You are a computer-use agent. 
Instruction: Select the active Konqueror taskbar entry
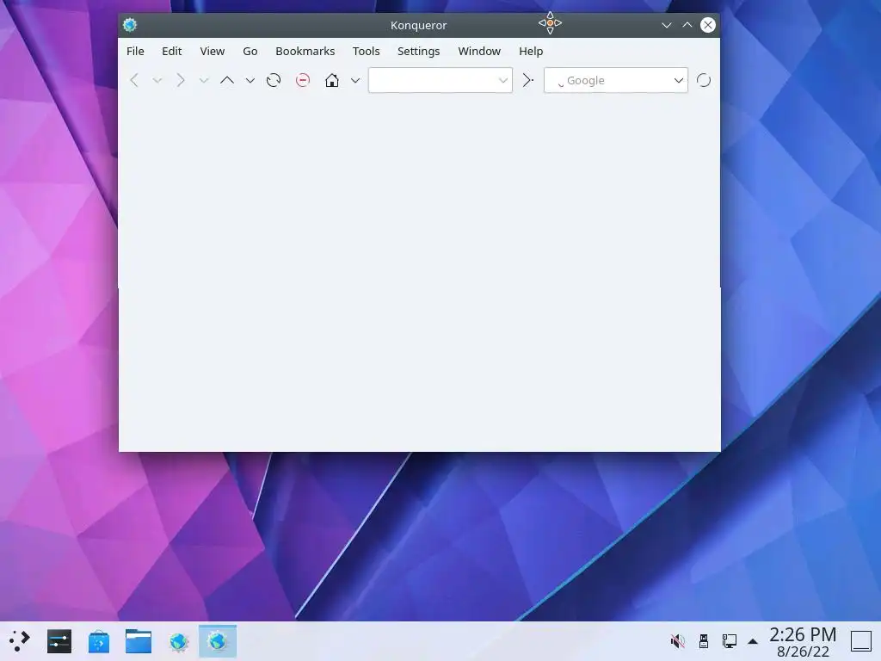pyautogui.click(x=218, y=641)
